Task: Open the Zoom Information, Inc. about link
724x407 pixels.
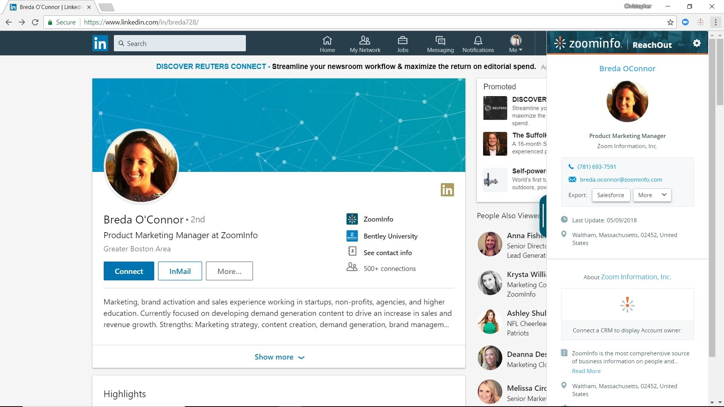Action: tap(636, 277)
